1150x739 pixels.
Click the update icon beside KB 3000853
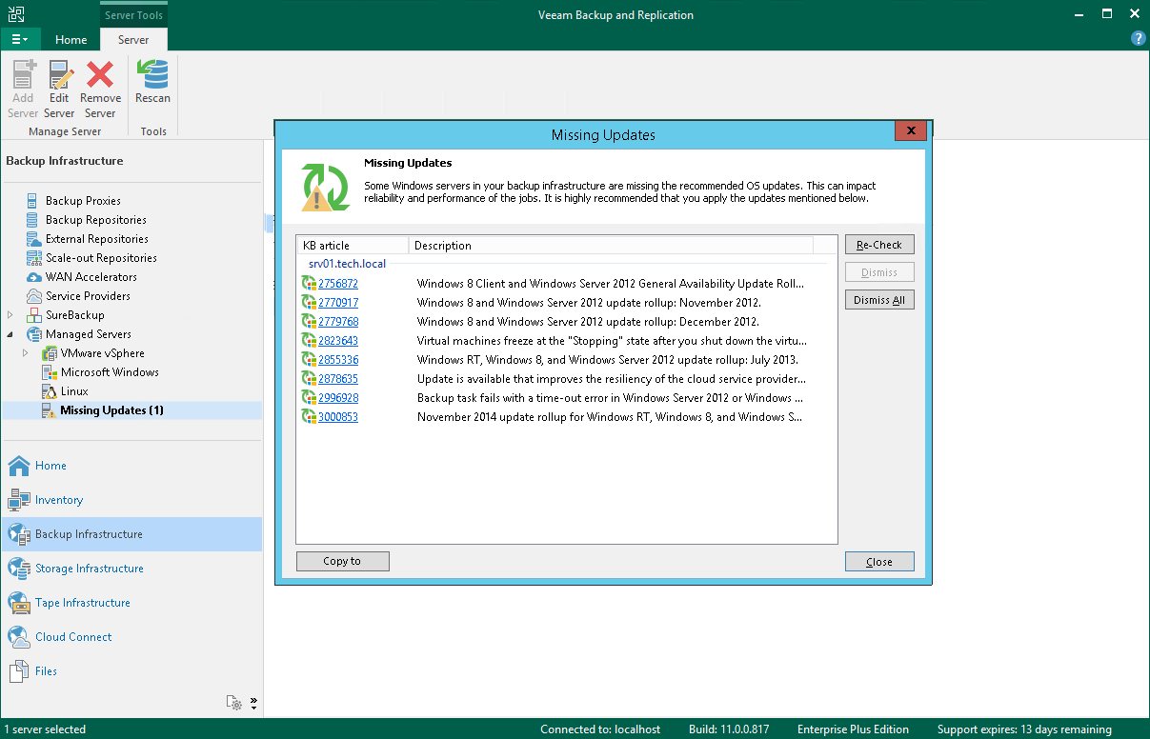(x=309, y=417)
